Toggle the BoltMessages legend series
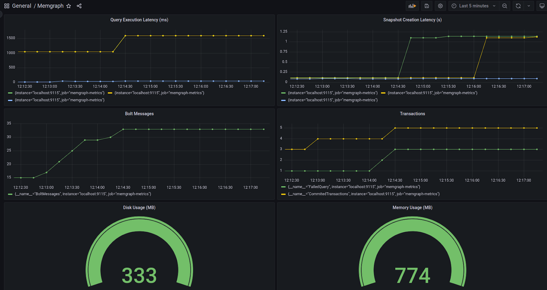The width and height of the screenshot is (547, 290). click(83, 194)
